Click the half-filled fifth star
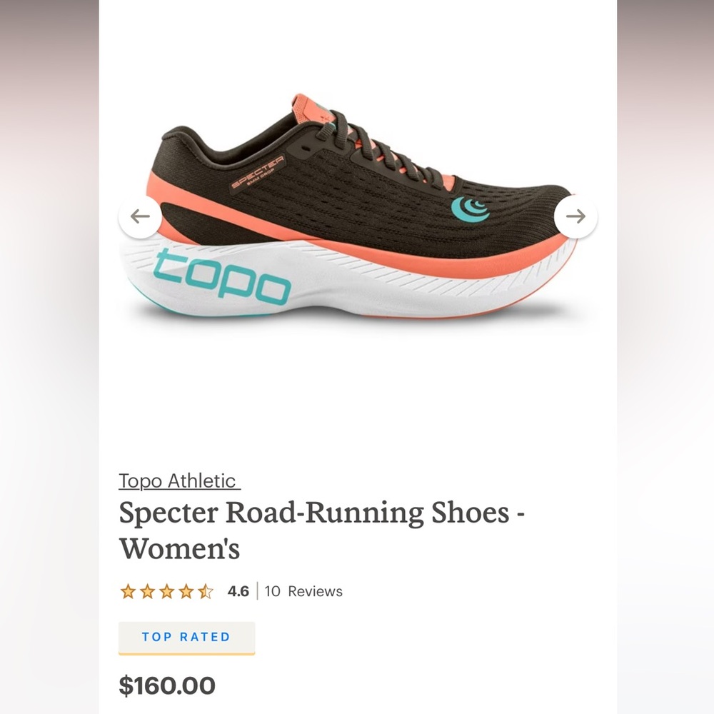Image resolution: width=714 pixels, height=714 pixels. pos(206,591)
